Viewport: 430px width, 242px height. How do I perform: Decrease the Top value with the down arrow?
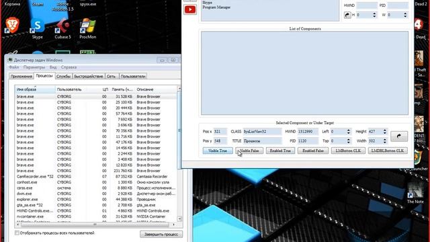tap(348, 143)
